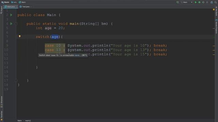This screenshot has height=122, width=218.
Task: Click the string "Your age is 13"
Action: point(129,50)
